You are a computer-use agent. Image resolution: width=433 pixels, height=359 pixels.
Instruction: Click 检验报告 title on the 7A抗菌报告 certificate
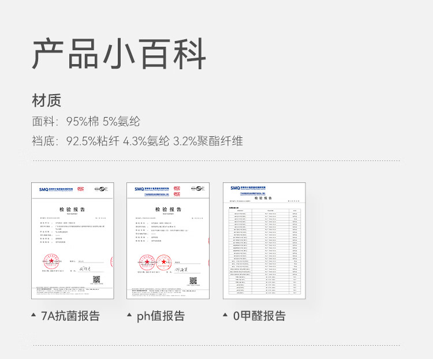tap(72, 210)
